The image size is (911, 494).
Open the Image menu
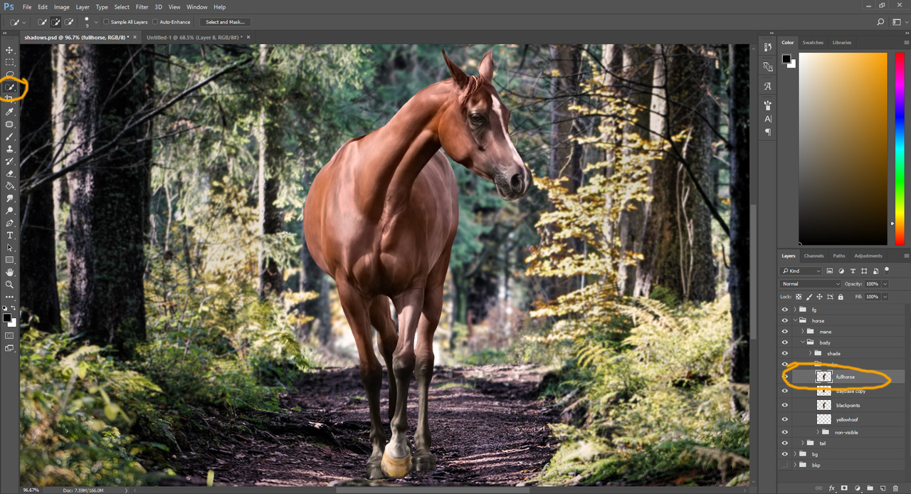(63, 7)
